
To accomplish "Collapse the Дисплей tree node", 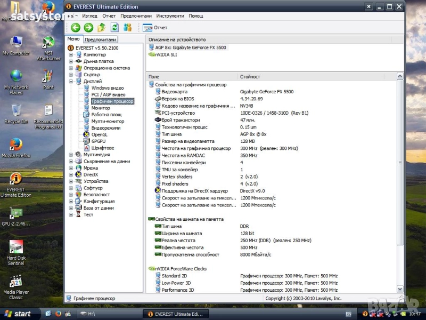I will click(71, 82).
